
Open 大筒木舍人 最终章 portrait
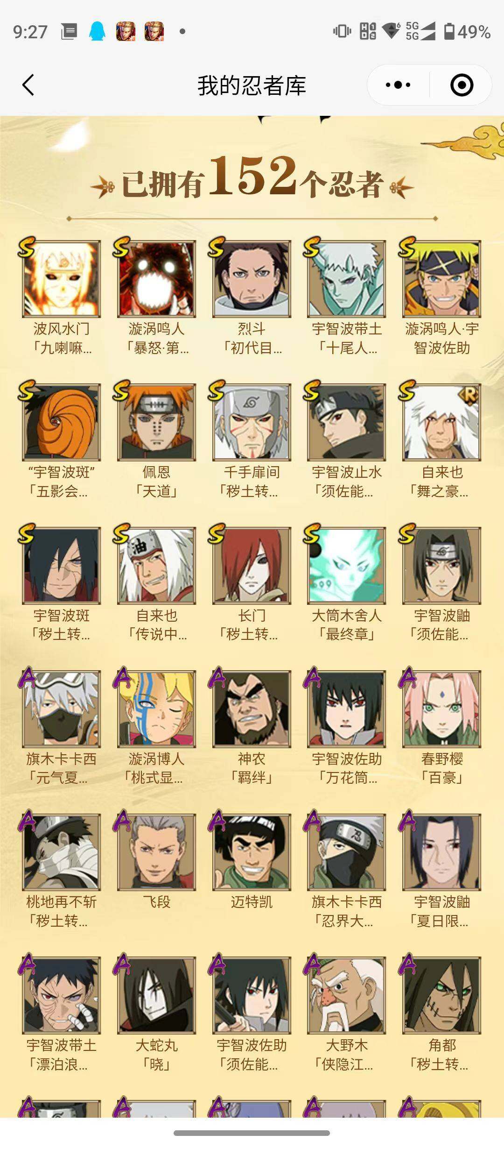tap(347, 566)
